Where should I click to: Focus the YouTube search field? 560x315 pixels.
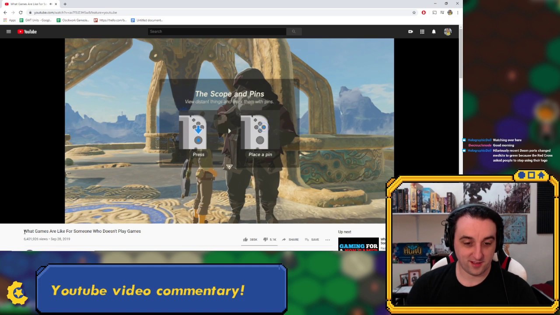pos(217,31)
